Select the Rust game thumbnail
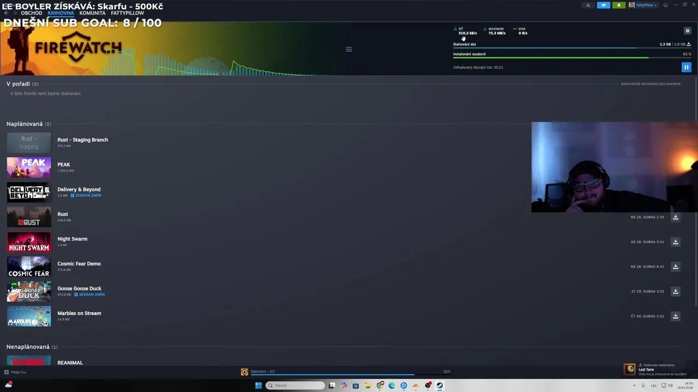Image resolution: width=698 pixels, height=392 pixels. [x=29, y=217]
